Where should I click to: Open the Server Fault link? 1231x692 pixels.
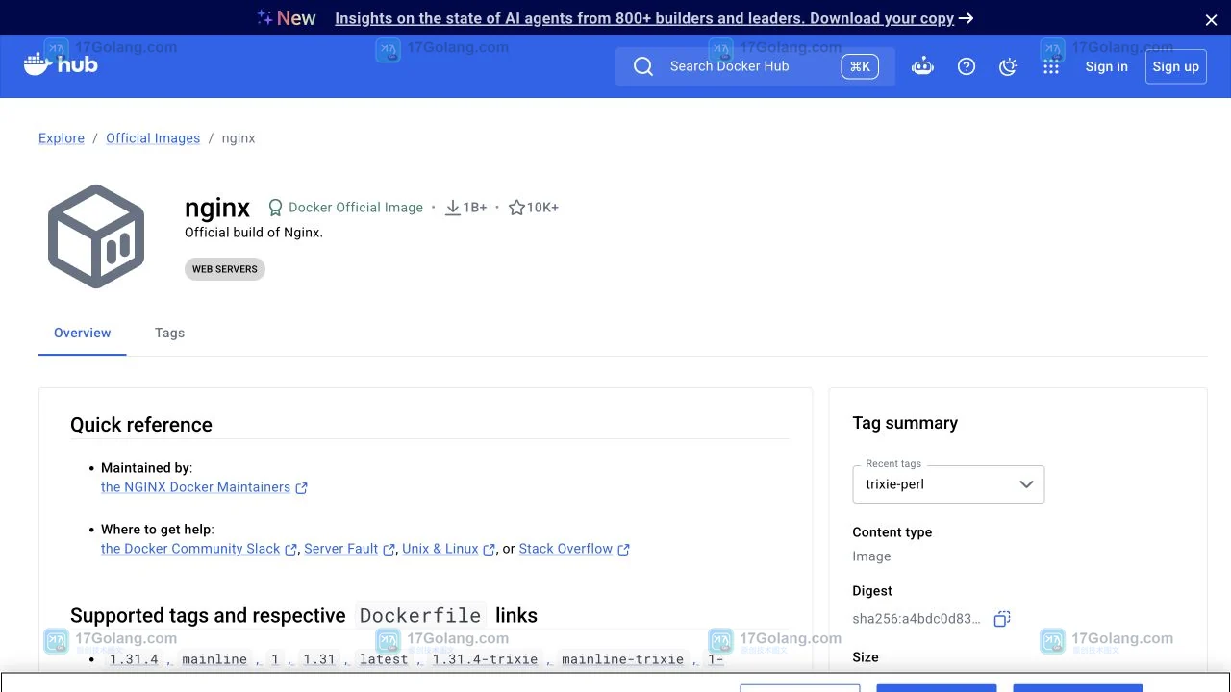[x=341, y=549]
